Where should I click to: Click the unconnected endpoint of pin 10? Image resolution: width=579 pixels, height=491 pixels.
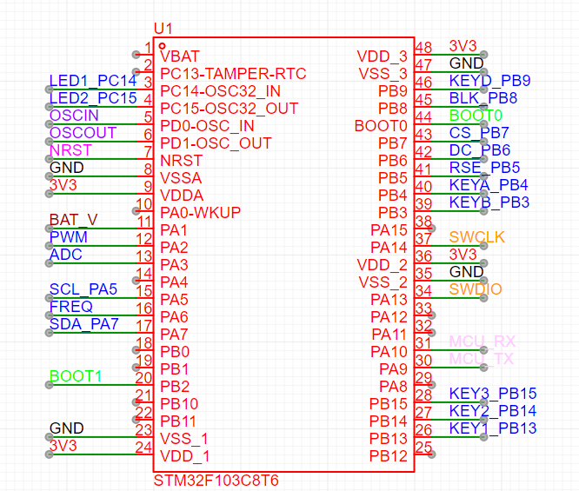136,211
